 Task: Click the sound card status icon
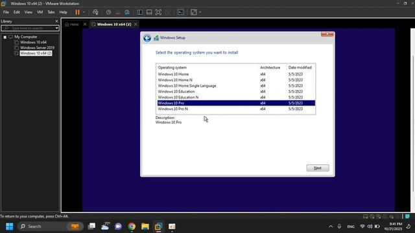392,217
